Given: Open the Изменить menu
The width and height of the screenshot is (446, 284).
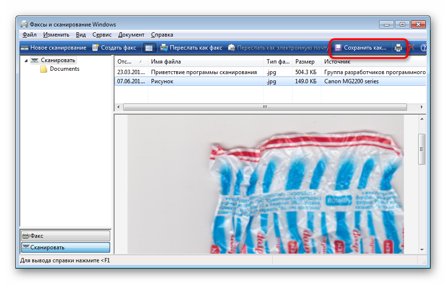Looking at the screenshot, I should 56,35.
